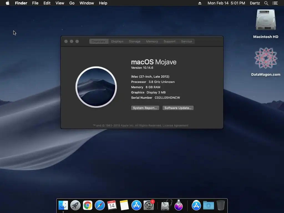The image size is (284, 213).
Task: Open the Window menu
Action: [87, 3]
